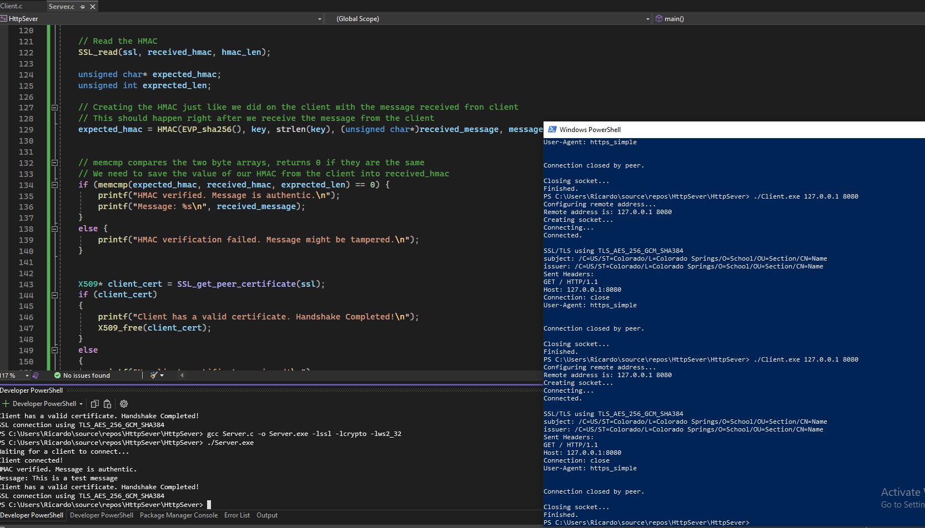
Task: Select the second Developer PowerShell bottom tab
Action: point(102,515)
